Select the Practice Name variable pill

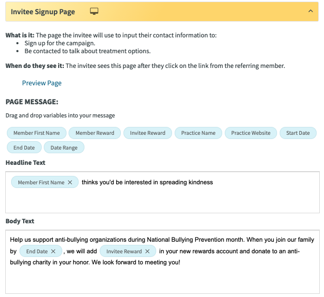tap(198, 133)
